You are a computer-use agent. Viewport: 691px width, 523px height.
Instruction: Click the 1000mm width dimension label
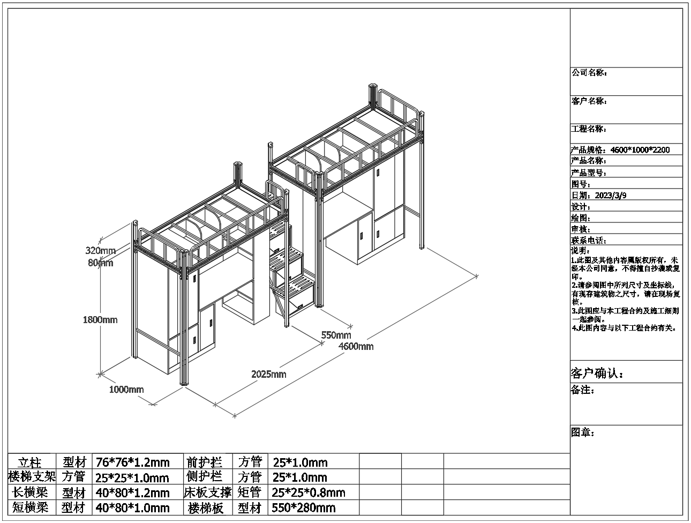point(126,390)
